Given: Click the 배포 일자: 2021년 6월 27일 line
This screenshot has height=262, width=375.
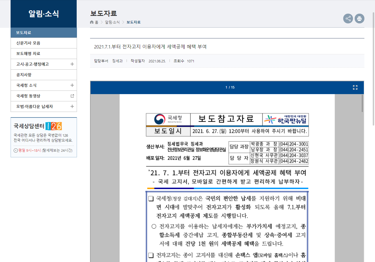Looking at the screenshot, I should [x=174, y=158].
